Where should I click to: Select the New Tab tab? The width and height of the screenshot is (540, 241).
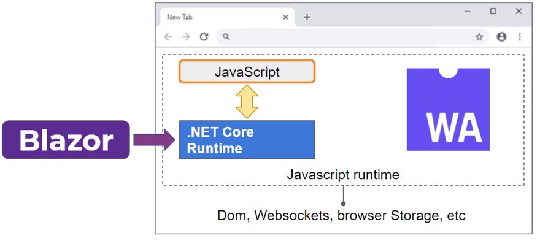(x=227, y=17)
